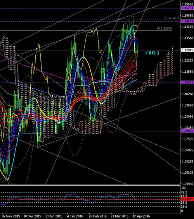Image resolution: width=194 pixels, height=219 pixels.
Task: Click the 1.07585 price scale value
Action: 187,139
